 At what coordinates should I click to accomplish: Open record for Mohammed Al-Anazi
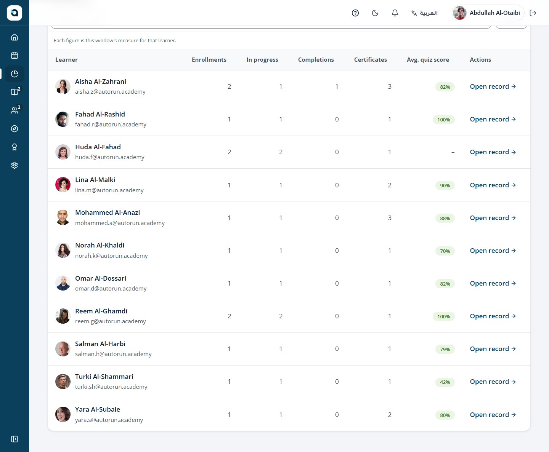(493, 218)
